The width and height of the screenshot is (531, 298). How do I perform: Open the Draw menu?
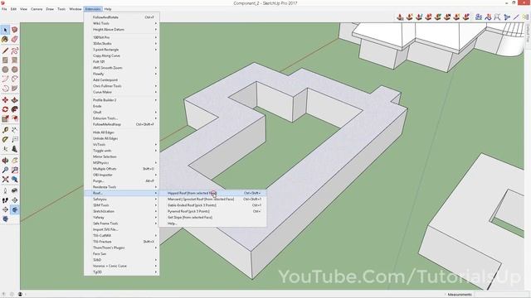coord(50,9)
